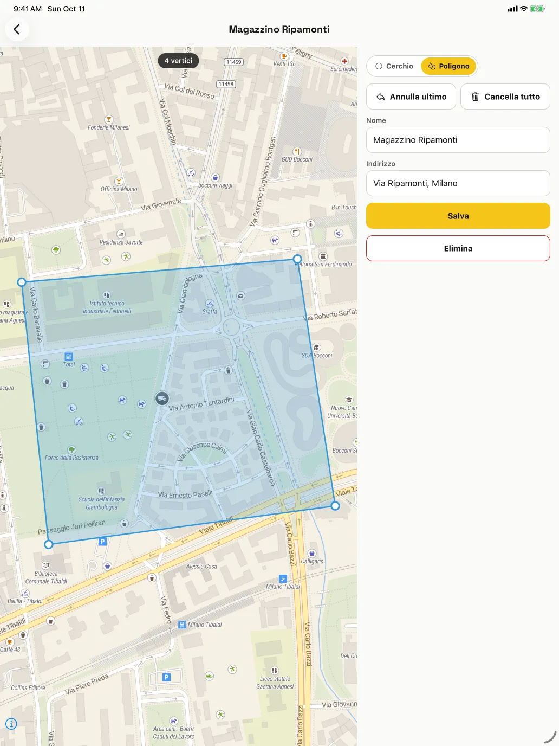Tap the Parco della Resistenza tree icon
Image resolution: width=559 pixels, height=746 pixels.
tap(71, 449)
